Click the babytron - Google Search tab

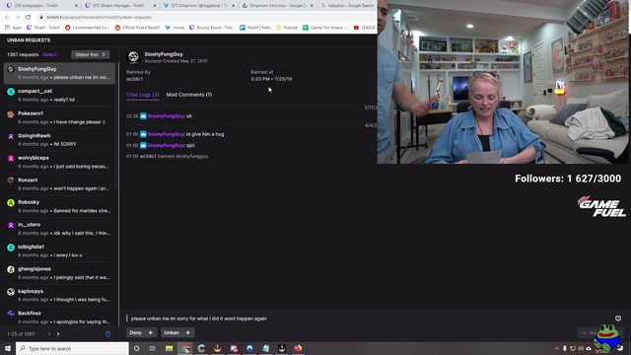point(348,6)
